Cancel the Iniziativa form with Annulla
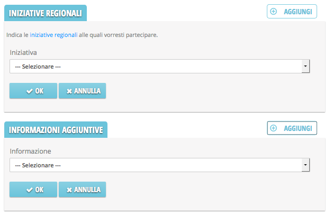Viewport: 333px width, 217px height. tap(83, 91)
